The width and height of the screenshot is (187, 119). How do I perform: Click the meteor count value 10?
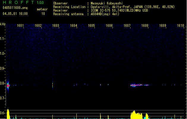(43, 14)
